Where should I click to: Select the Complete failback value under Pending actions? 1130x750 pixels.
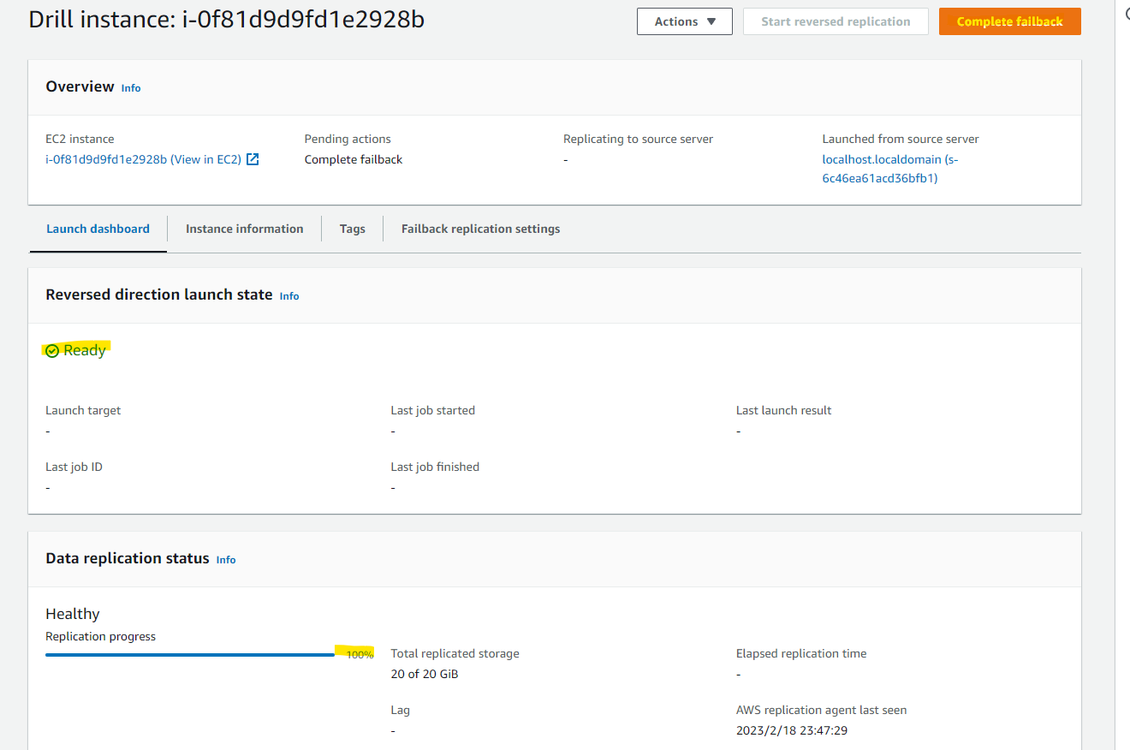[354, 159]
